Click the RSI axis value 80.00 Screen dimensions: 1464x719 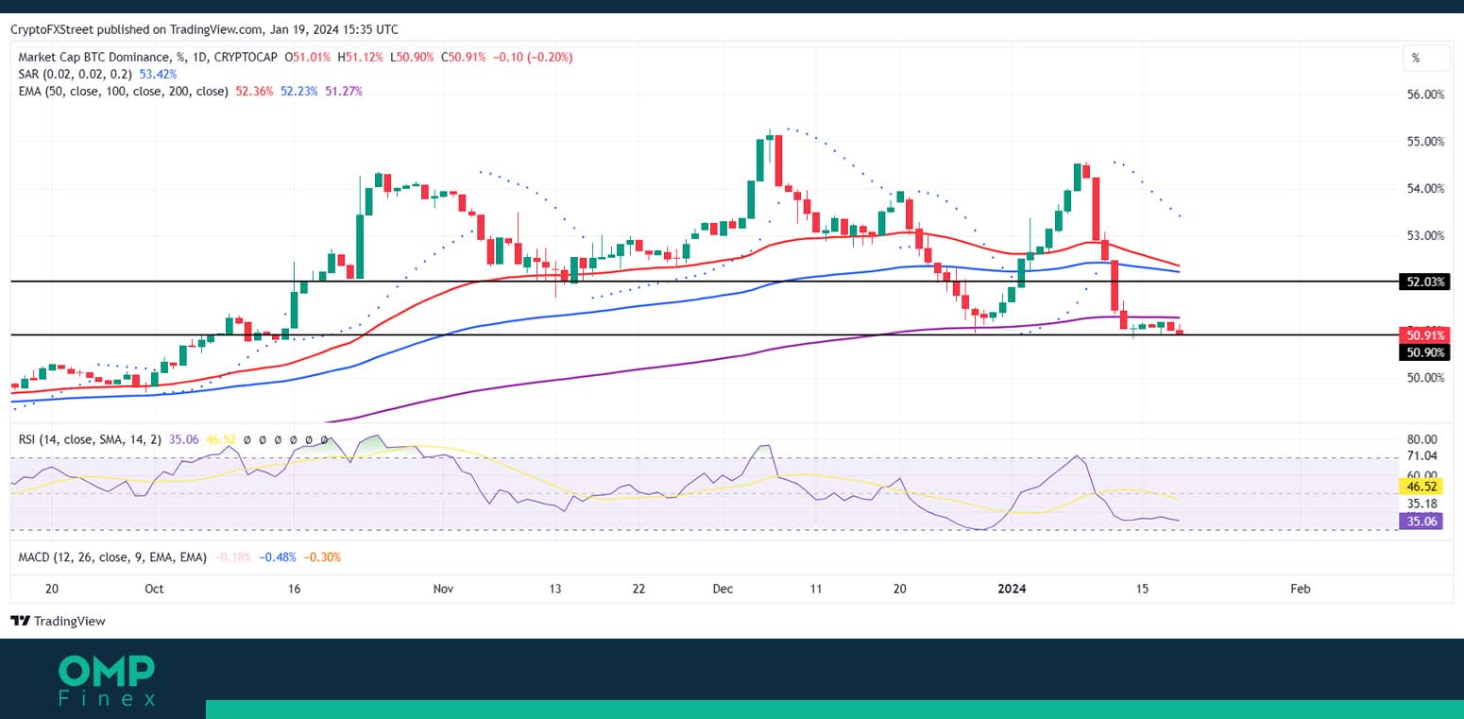(x=1421, y=439)
